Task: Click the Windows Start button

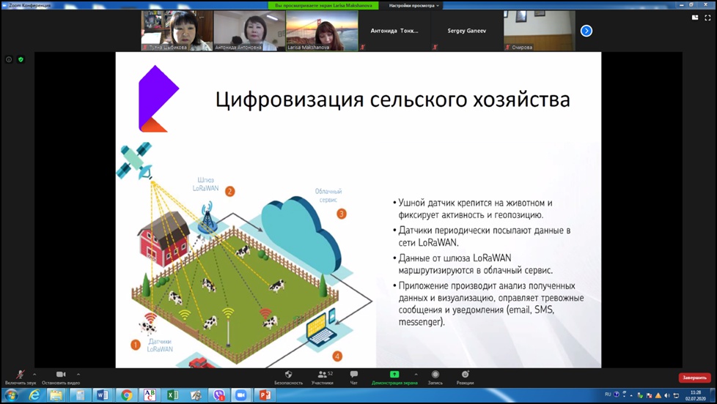Action: tap(10, 395)
